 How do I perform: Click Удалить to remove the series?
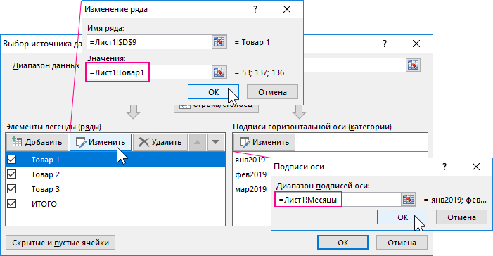pyautogui.click(x=160, y=142)
